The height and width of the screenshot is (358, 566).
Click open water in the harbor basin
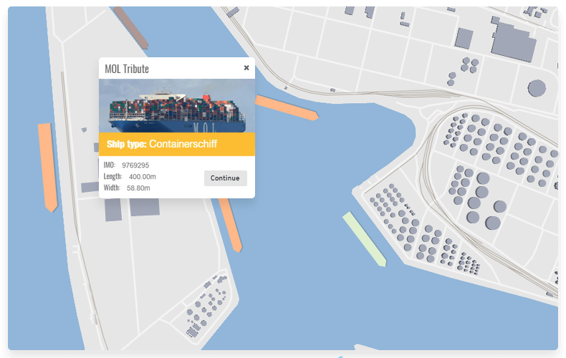[301, 215]
